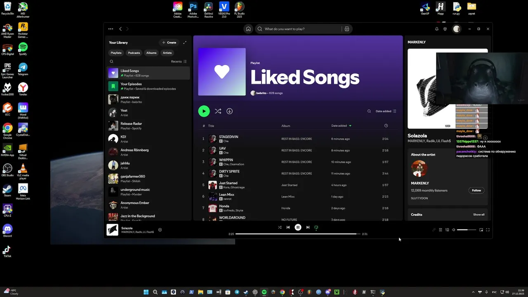Open the MARKENLY artist picture
This screenshot has height=297, width=528.
click(x=419, y=168)
